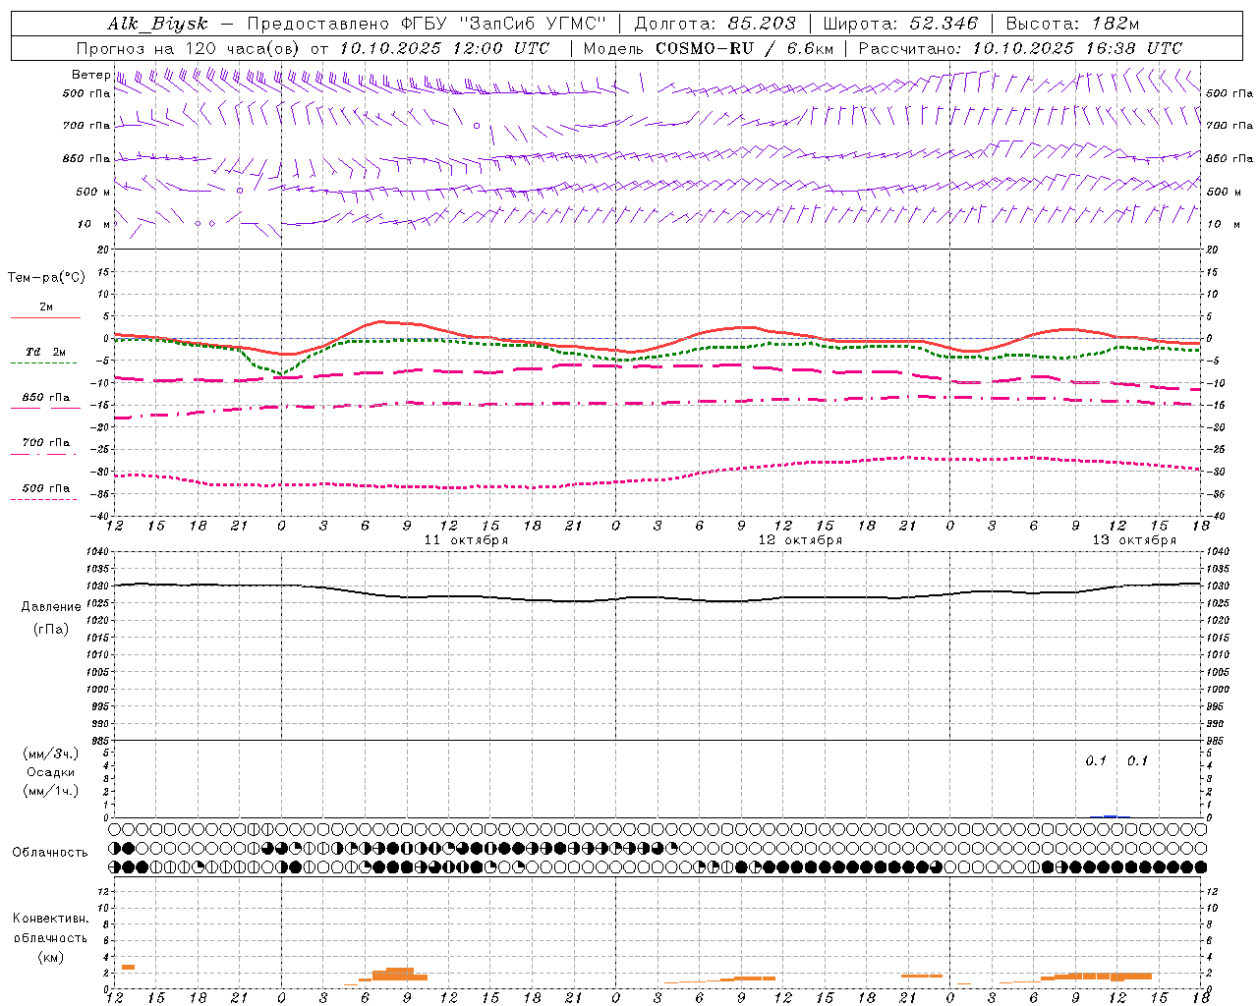Click the 'Прогноз на 120 часа(ов)' forecast text
The width and height of the screenshot is (1258, 1006).
click(189, 48)
